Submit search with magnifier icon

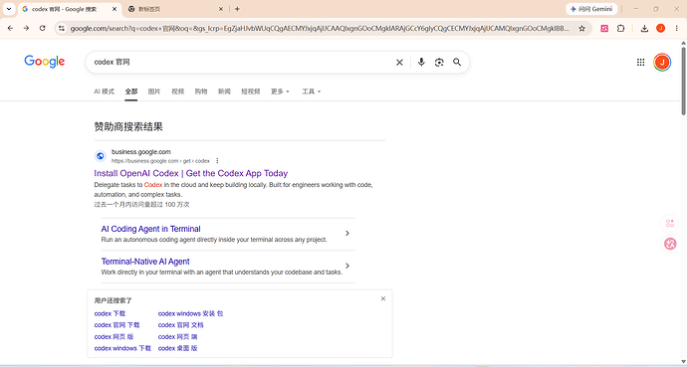(457, 62)
